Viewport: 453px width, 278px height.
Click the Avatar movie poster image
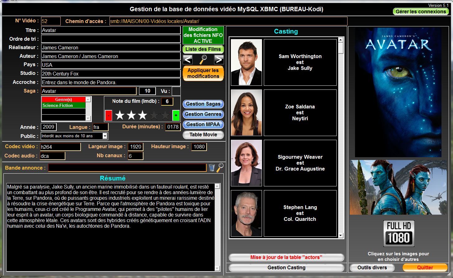[x=398, y=92]
